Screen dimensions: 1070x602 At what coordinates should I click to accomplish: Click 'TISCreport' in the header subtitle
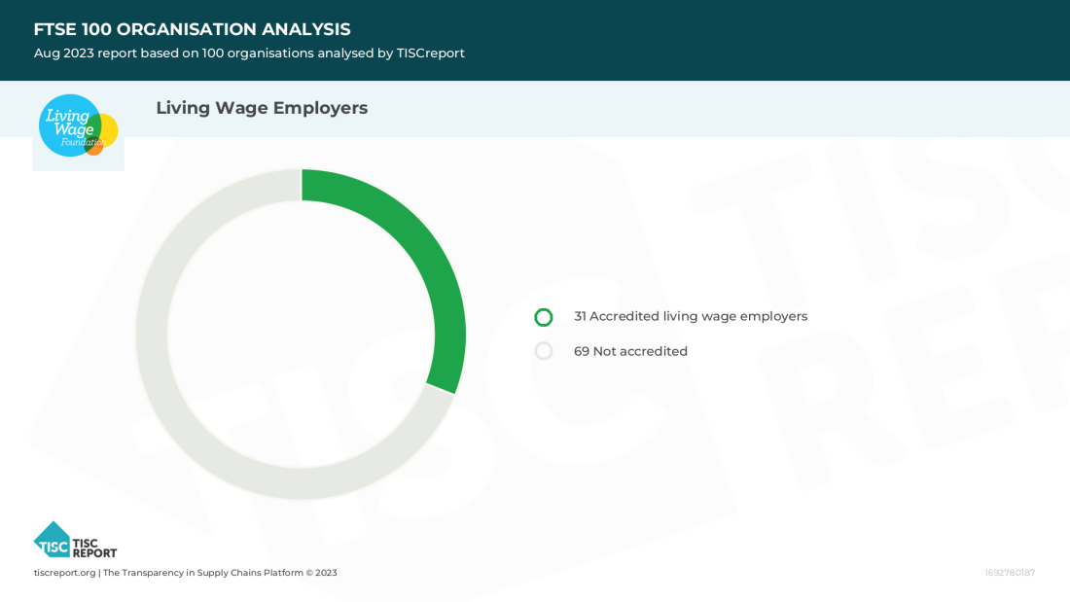[x=430, y=53]
